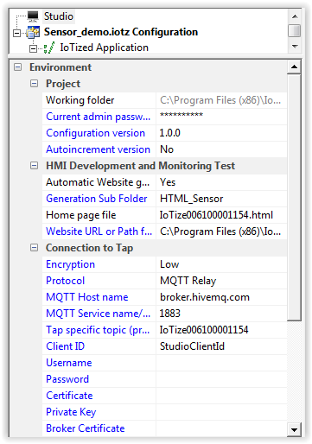312x444 pixels.
Task: Select the Username property label
Action: (x=69, y=363)
